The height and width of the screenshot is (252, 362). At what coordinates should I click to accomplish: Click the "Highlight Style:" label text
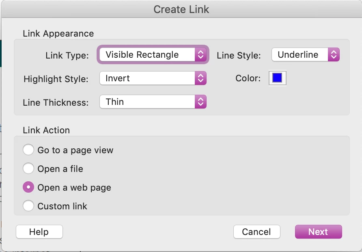(56, 79)
